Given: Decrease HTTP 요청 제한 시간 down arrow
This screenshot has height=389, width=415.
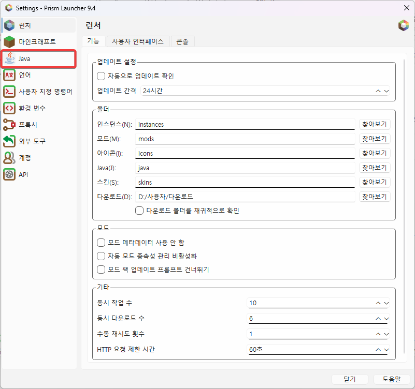Looking at the screenshot, I should (x=387, y=350).
